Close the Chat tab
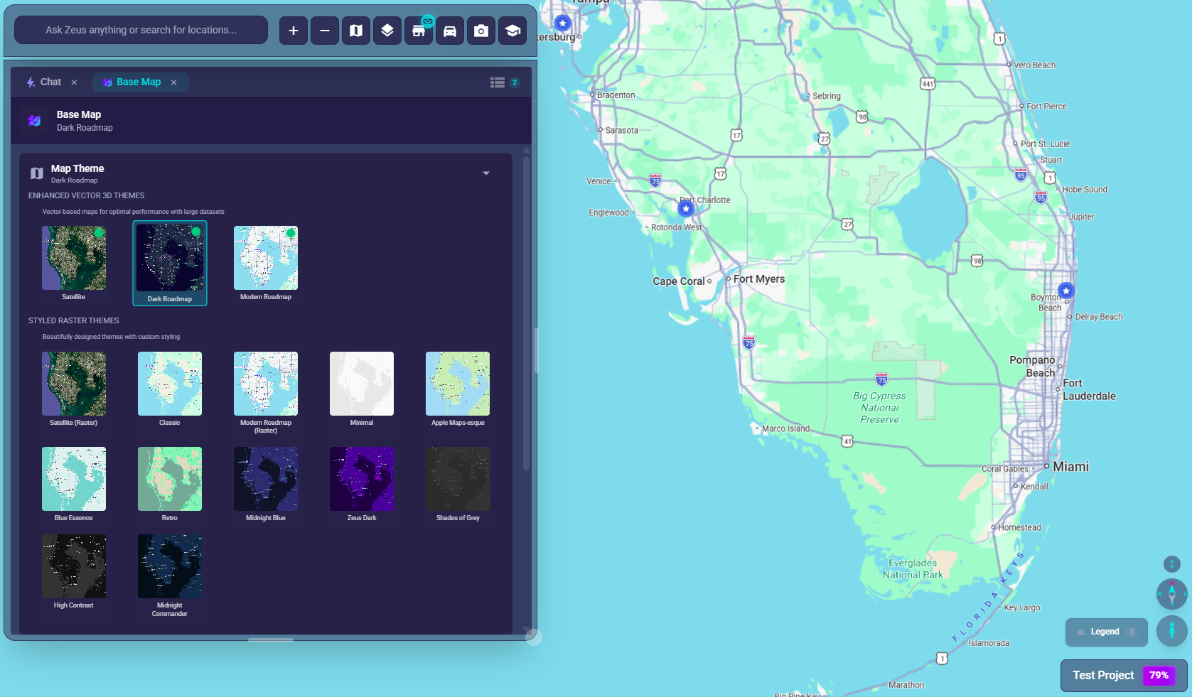The image size is (1192, 697). [x=74, y=82]
